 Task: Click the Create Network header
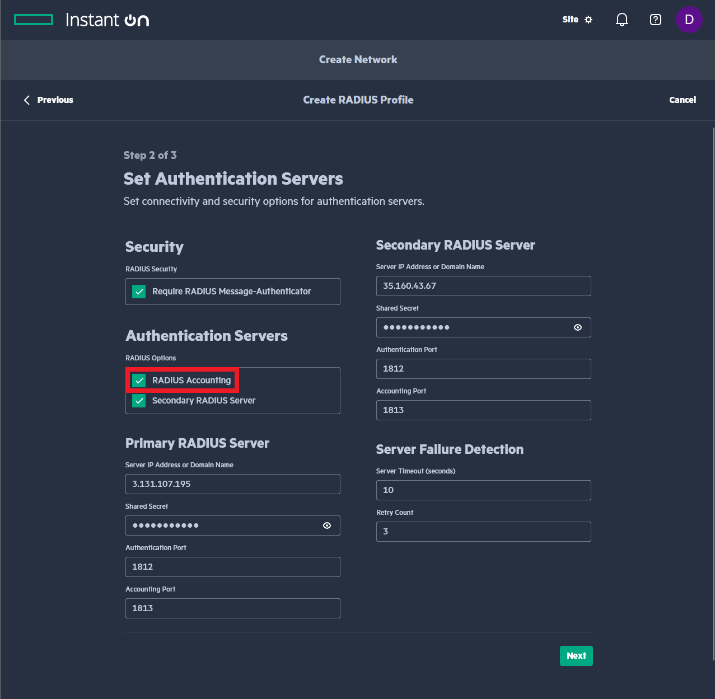point(358,60)
